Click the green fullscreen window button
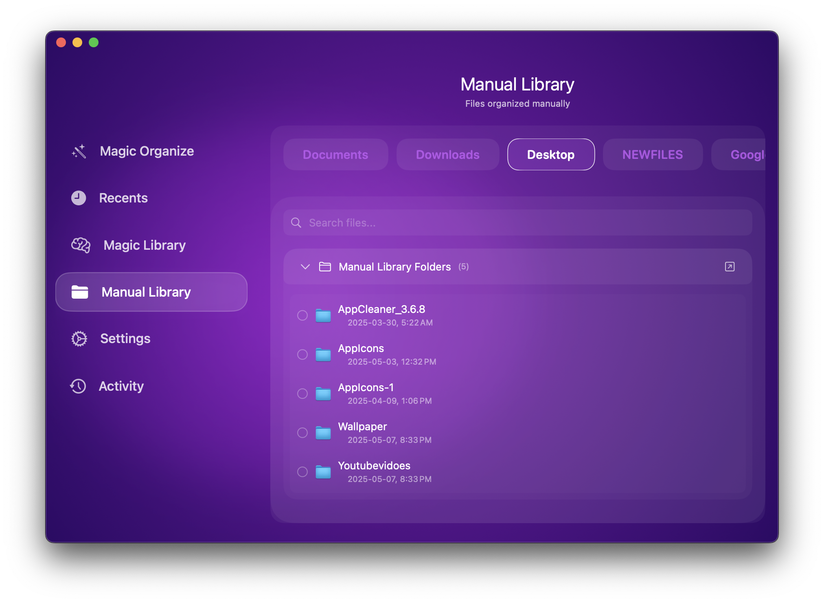The image size is (824, 603). pos(94,42)
